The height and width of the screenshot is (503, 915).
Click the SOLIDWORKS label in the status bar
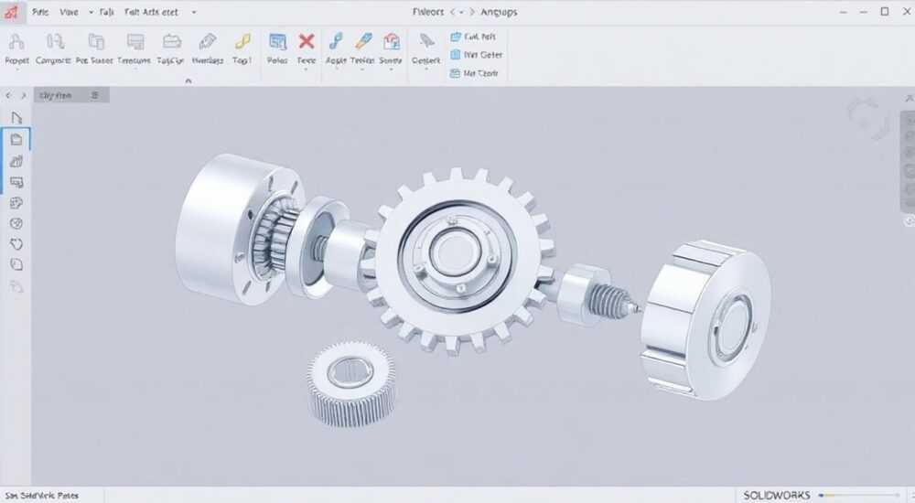coord(776,496)
